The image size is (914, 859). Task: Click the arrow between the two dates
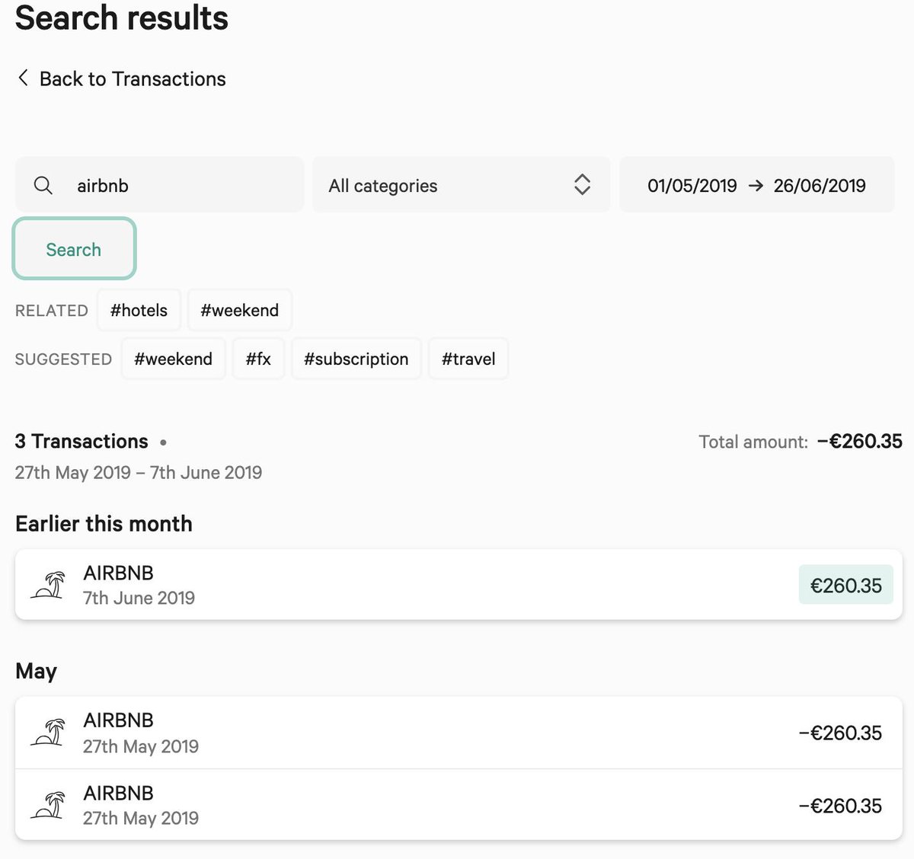[x=756, y=185]
